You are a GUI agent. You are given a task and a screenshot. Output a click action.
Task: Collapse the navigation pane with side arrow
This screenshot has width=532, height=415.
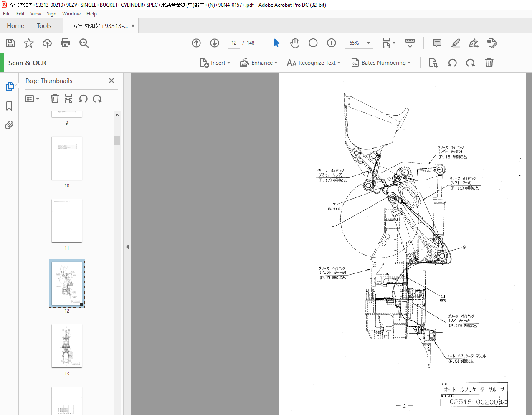click(x=127, y=247)
